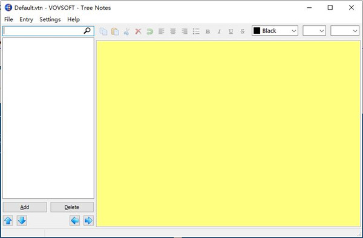Open the File menu
Image resolution: width=363 pixels, height=238 pixels.
(x=8, y=19)
